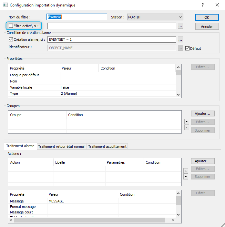Uncheck the Création alarme, si checkbox
225x227 pixels.
tap(10, 39)
